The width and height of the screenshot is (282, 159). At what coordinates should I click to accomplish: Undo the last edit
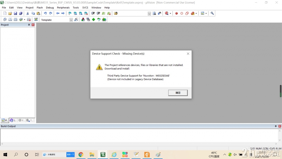(x=45, y=13)
